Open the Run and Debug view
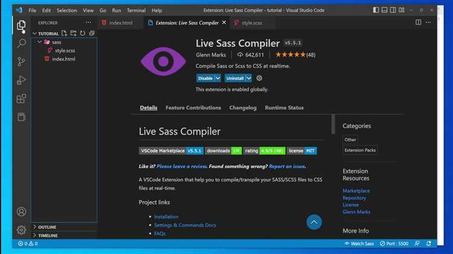Viewport: 453px width, 254px height. [x=21, y=80]
